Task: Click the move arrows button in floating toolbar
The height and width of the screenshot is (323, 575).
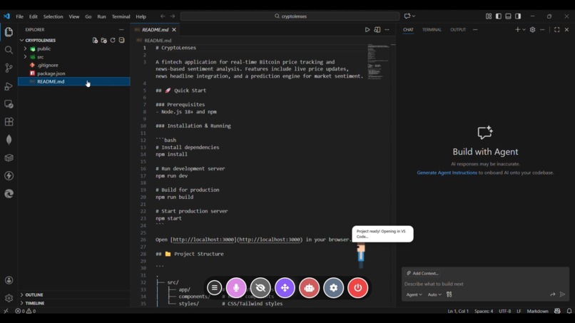Action: coord(285,288)
